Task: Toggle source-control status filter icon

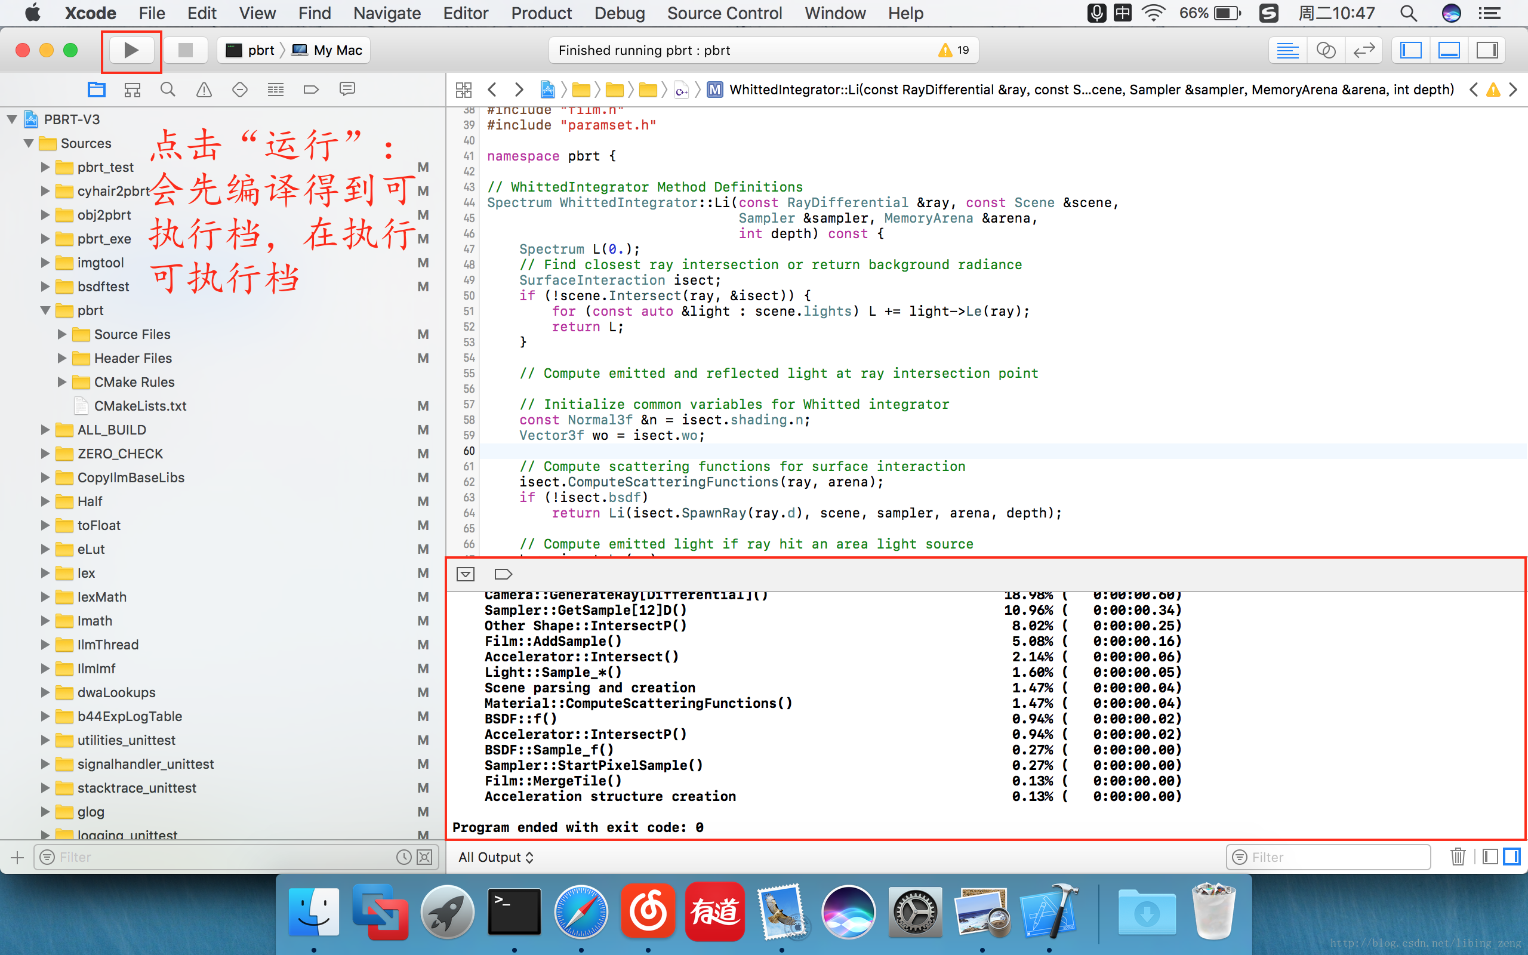Action: click(425, 857)
